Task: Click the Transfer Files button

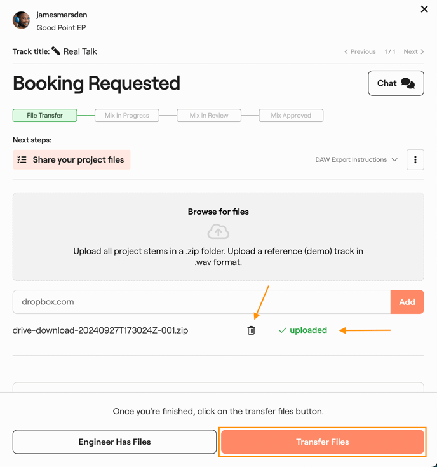Action: 322,442
